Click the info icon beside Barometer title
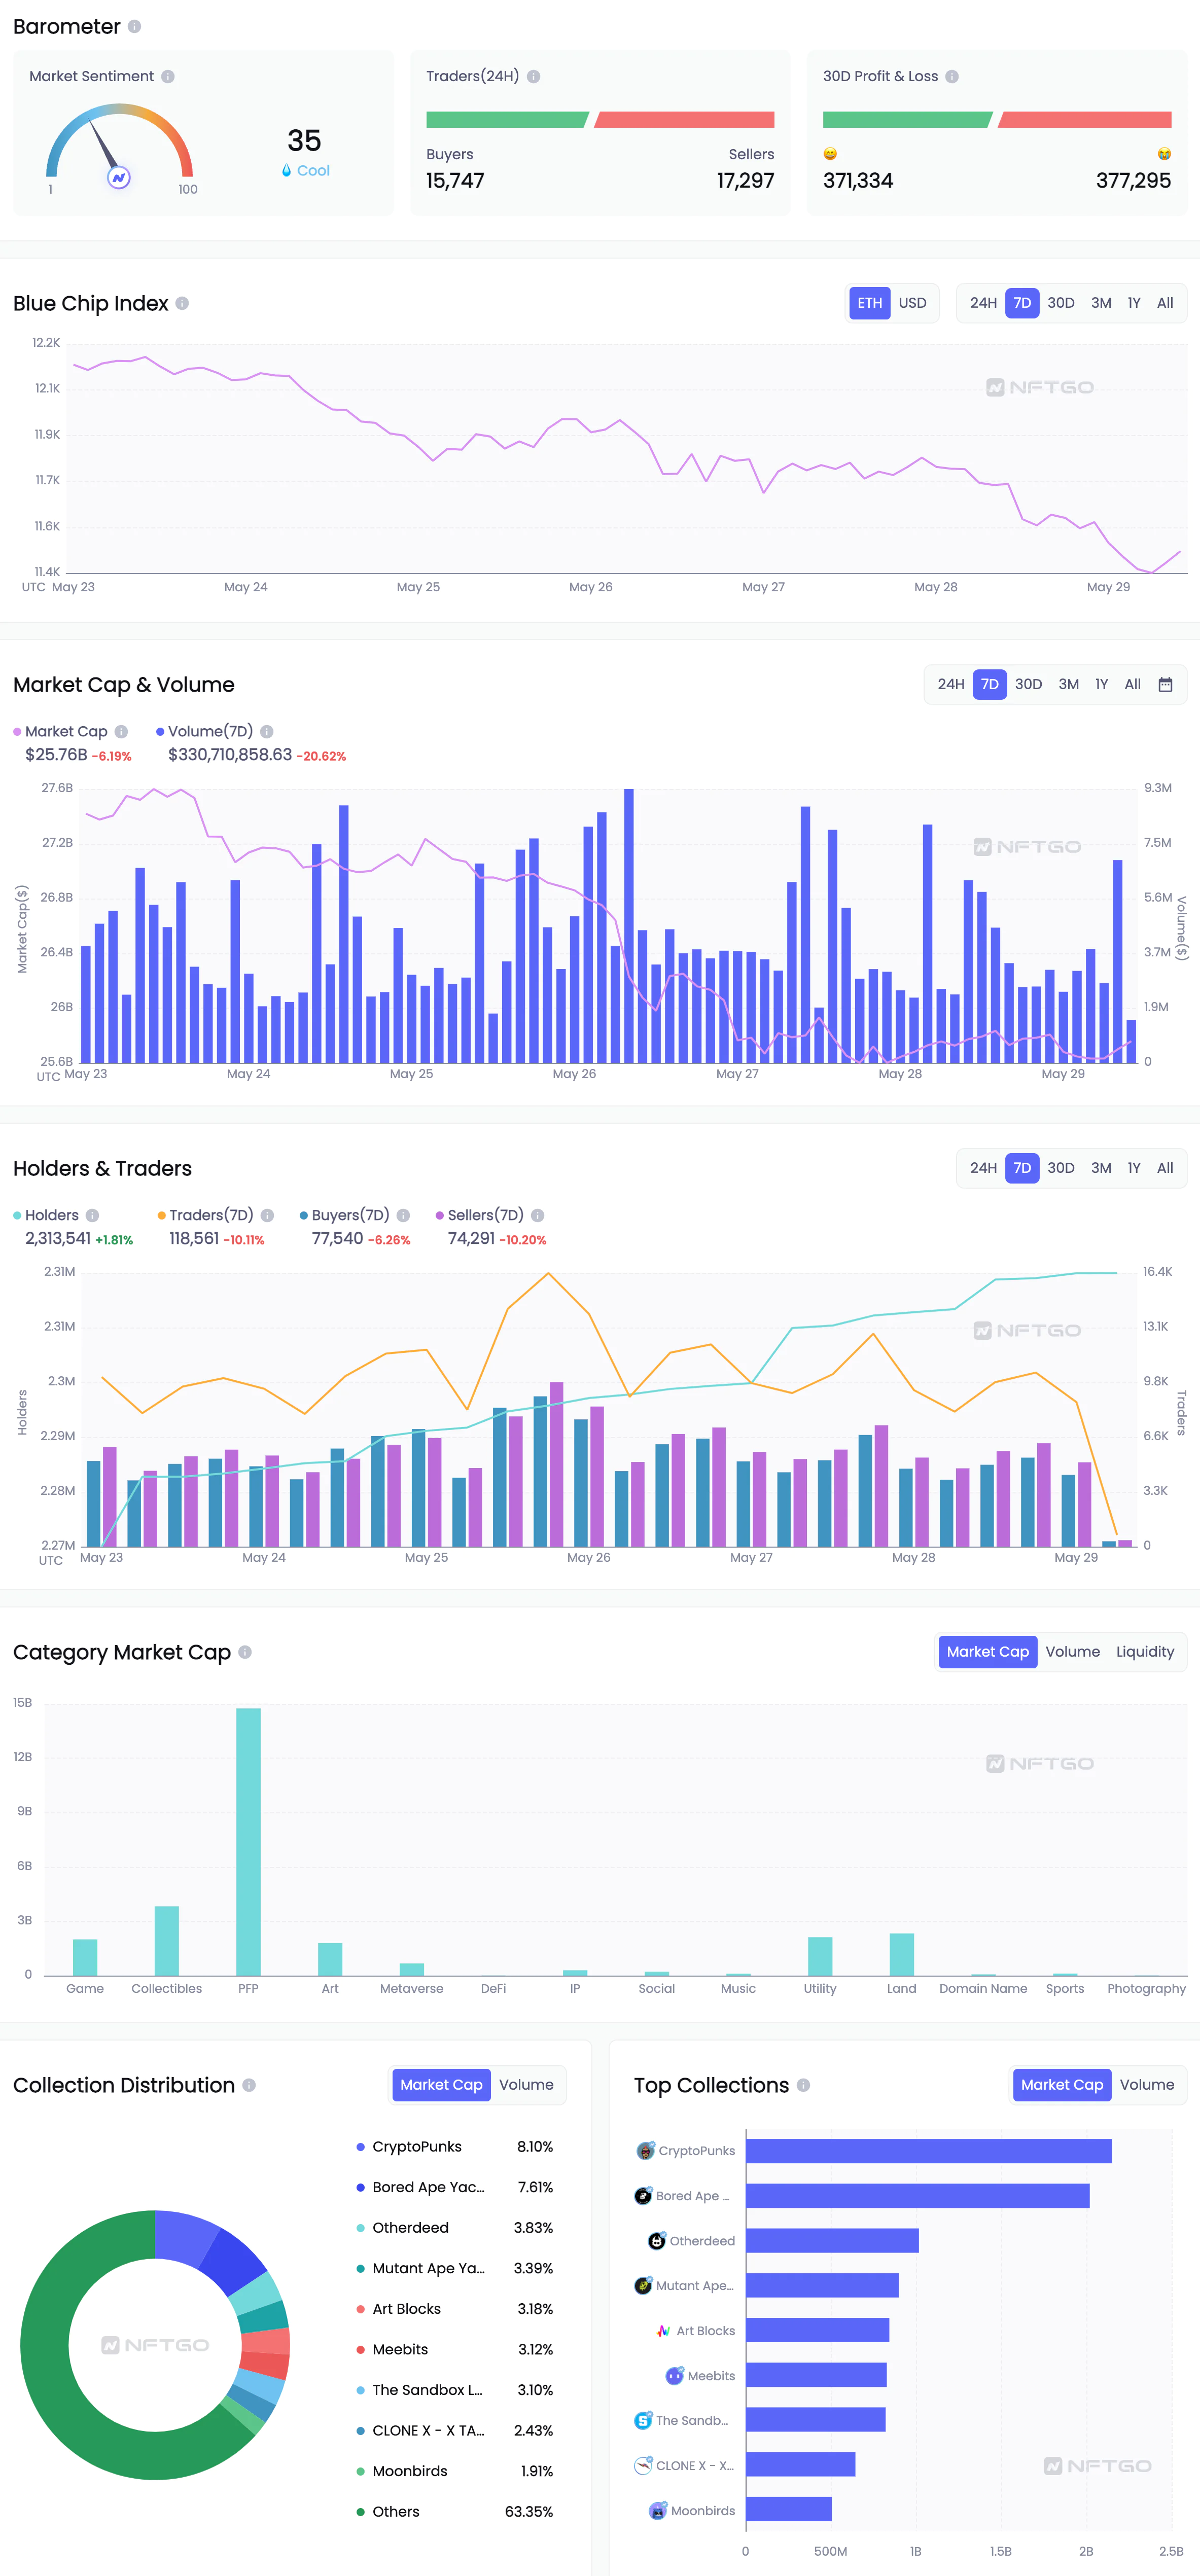Viewport: 1200px width, 2576px height. coord(134,27)
